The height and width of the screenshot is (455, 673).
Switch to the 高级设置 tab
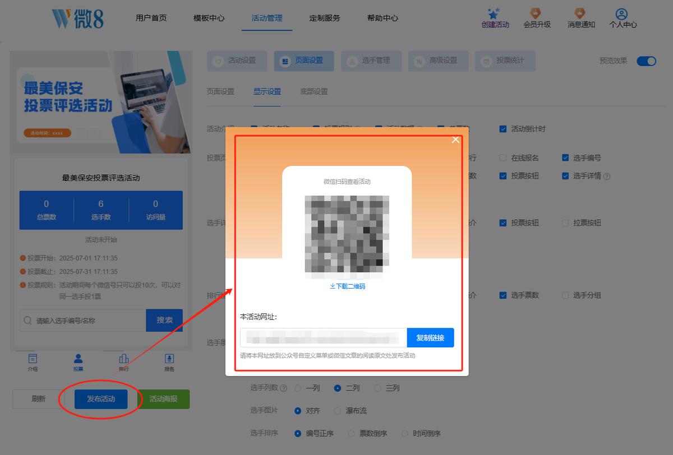coord(438,61)
